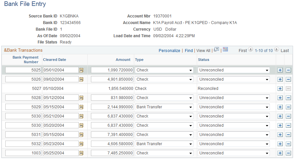Delete the payment 5026 row

[288, 79]
